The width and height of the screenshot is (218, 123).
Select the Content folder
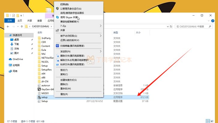click(x=46, y=46)
